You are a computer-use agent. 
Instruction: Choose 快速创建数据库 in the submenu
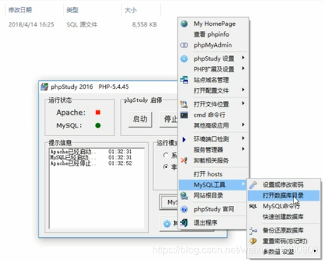(283, 217)
